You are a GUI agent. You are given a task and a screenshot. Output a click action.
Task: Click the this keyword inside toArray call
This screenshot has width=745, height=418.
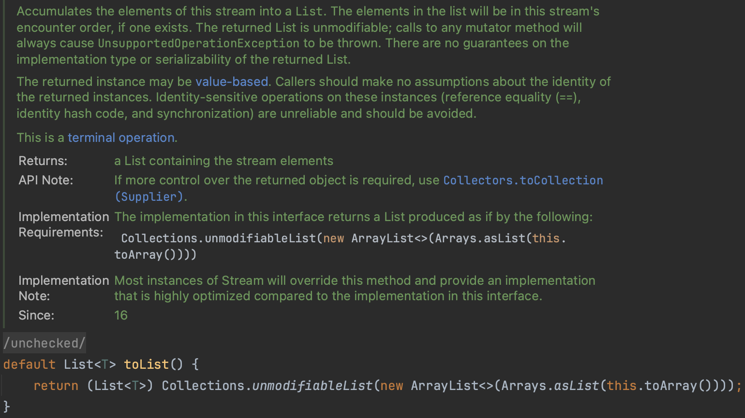pos(622,385)
